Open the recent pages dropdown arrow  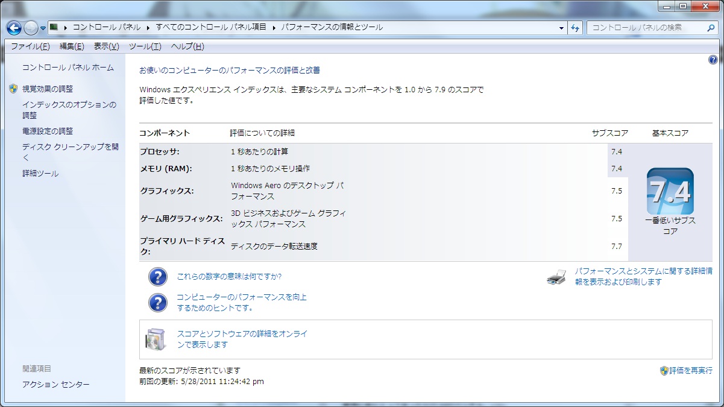43,28
